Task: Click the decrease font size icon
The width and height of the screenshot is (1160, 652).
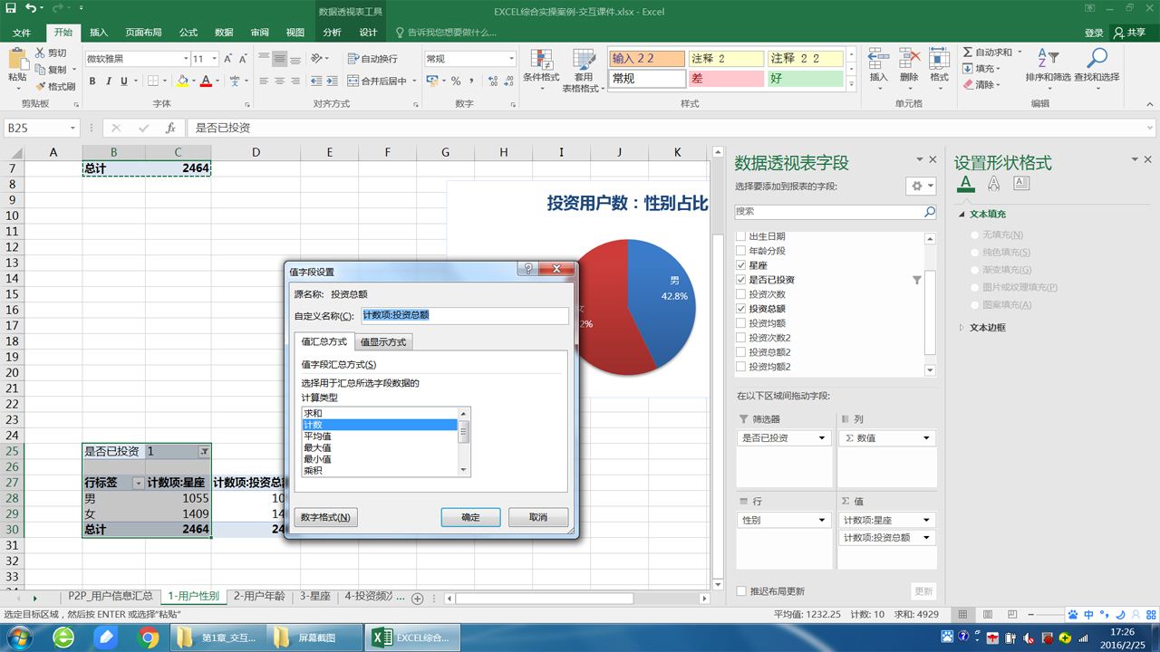Action: tap(243, 59)
